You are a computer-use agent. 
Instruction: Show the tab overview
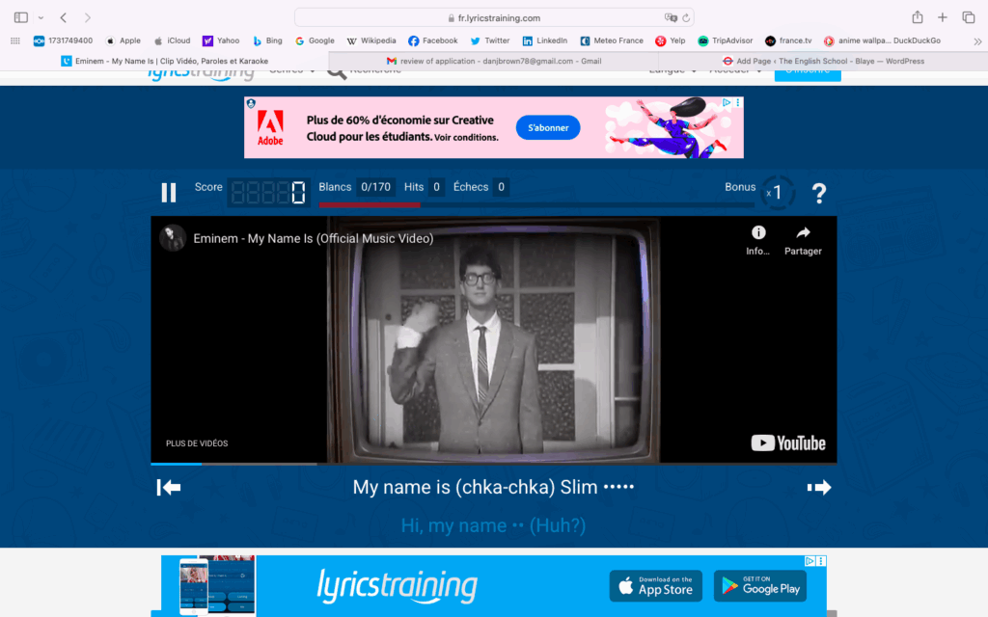tap(969, 17)
